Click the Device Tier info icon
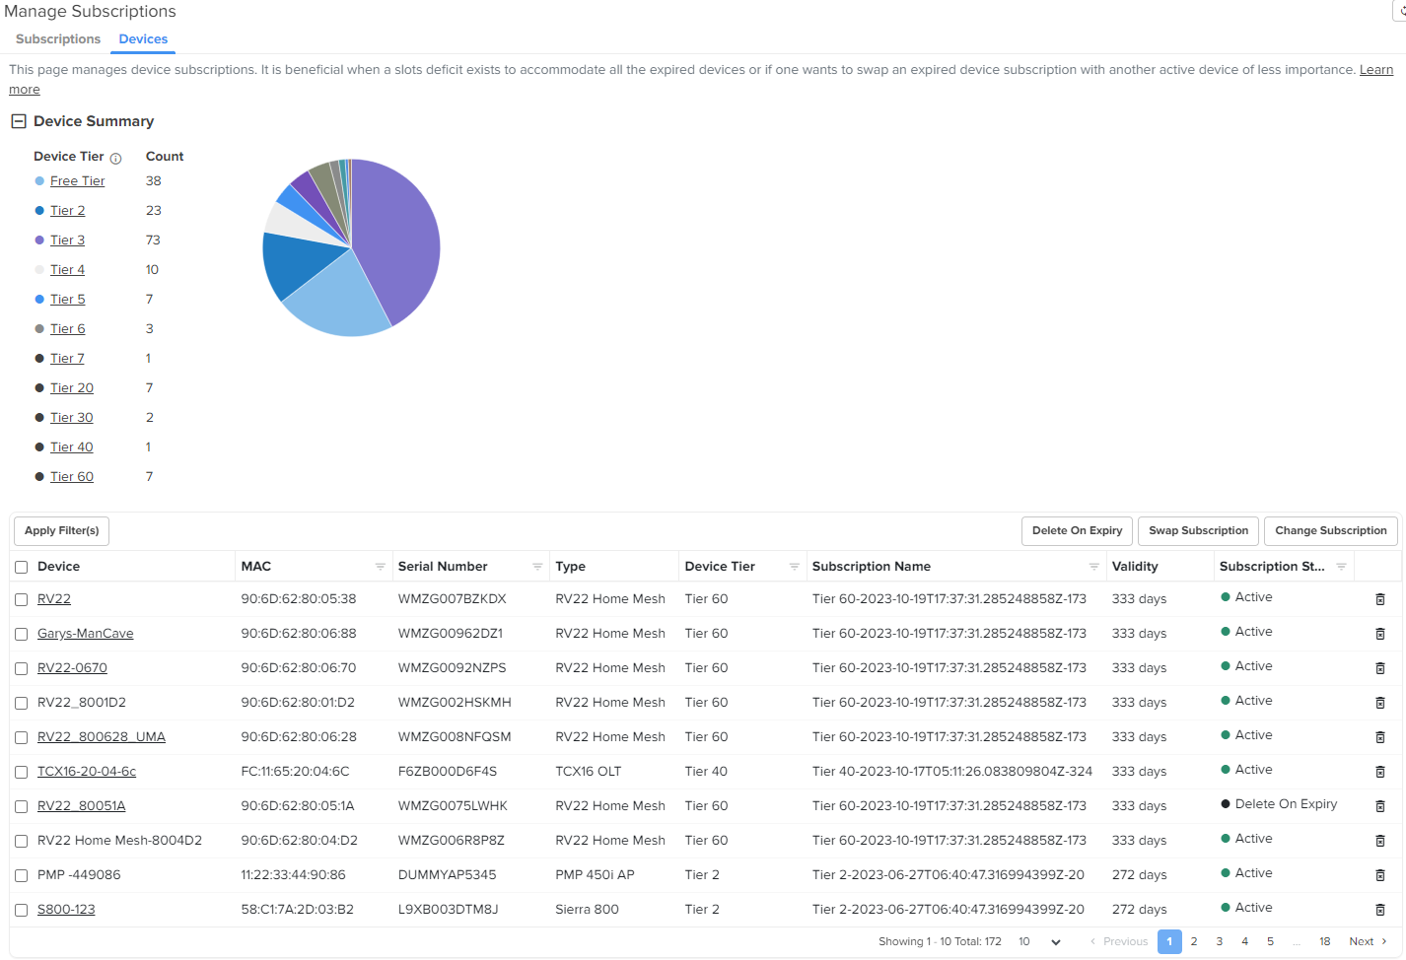The image size is (1406, 960). tap(115, 159)
